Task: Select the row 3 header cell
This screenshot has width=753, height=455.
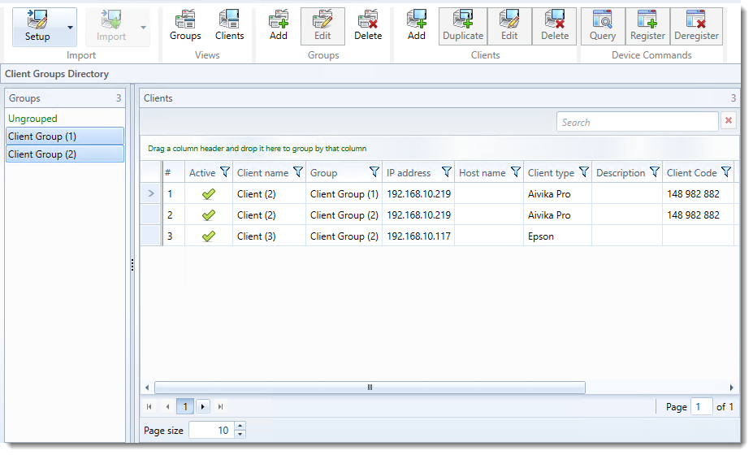Action: tap(151, 236)
